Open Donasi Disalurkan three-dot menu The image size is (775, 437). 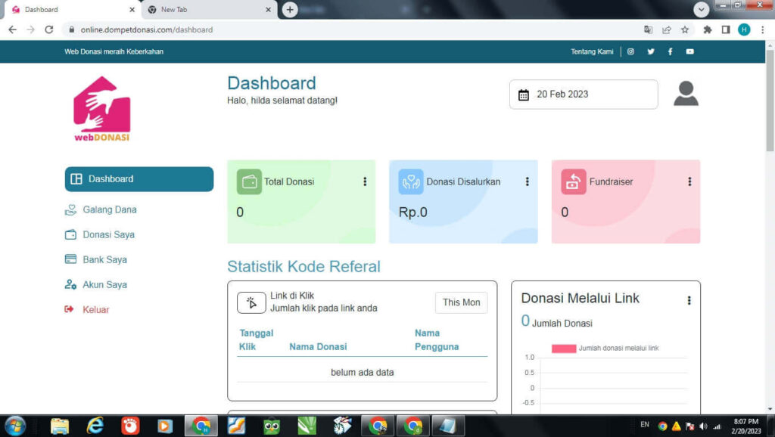point(527,181)
